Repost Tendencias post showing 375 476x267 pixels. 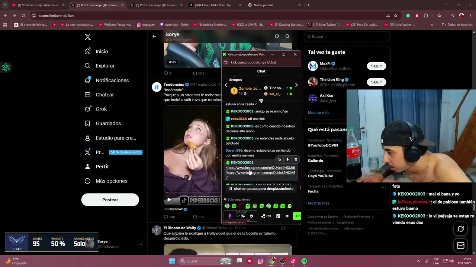click(198, 217)
